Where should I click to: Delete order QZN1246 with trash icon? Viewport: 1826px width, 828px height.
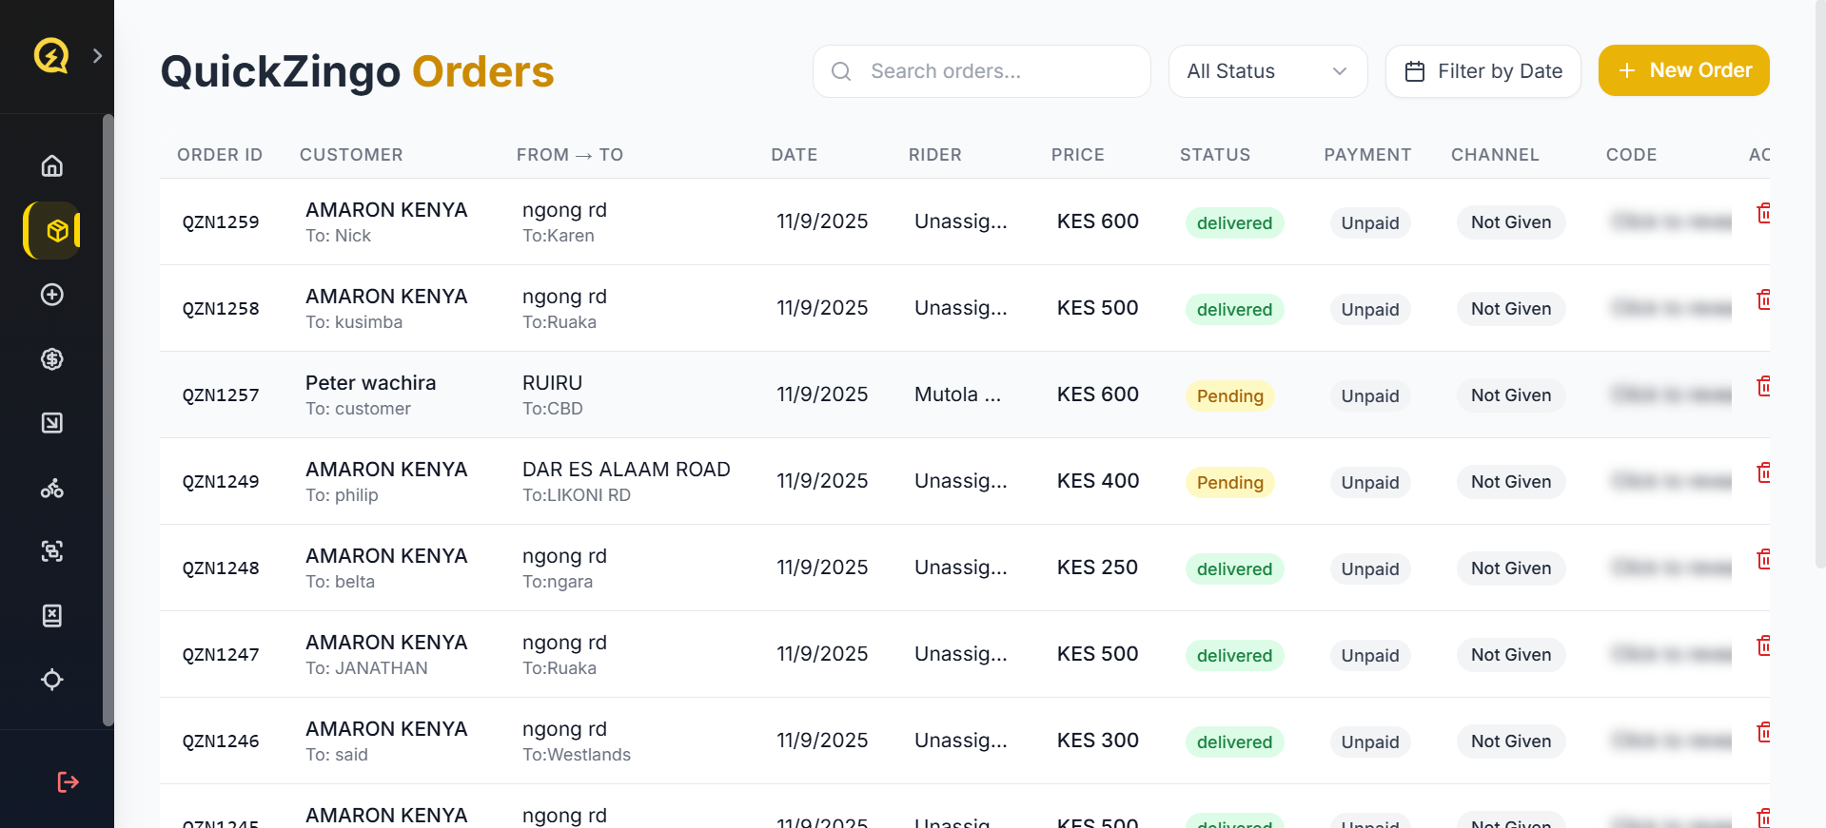[1763, 732]
